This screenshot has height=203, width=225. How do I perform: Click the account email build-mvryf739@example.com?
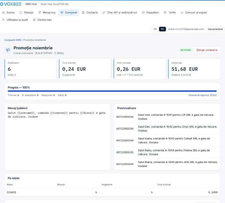(186, 29)
